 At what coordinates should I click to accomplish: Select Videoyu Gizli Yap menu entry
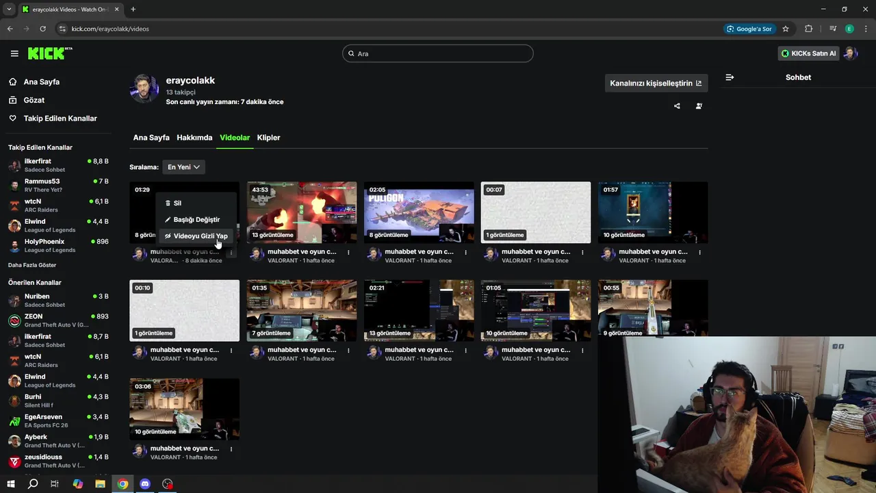196,236
